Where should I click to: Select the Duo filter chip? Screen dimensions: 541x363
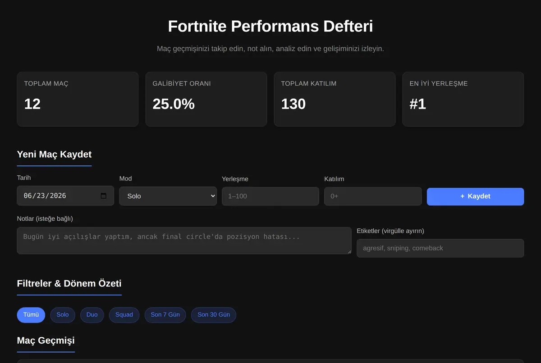(92, 315)
